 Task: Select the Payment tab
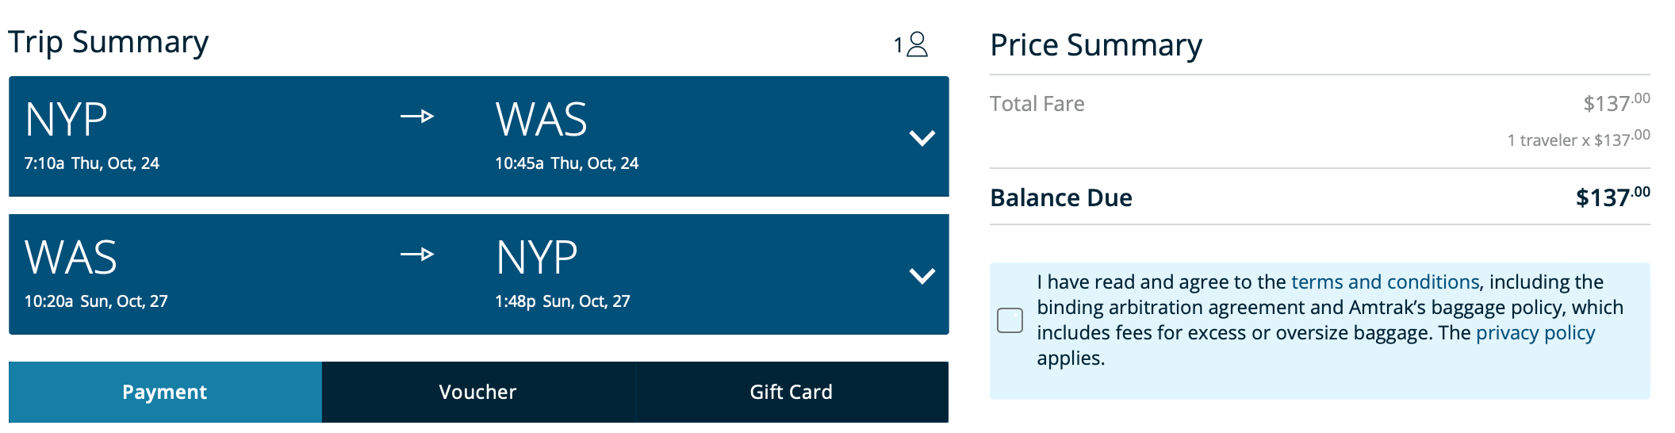pyautogui.click(x=165, y=392)
